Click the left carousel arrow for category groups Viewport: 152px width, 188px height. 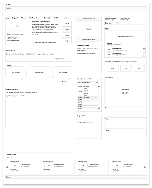click(x=7, y=167)
